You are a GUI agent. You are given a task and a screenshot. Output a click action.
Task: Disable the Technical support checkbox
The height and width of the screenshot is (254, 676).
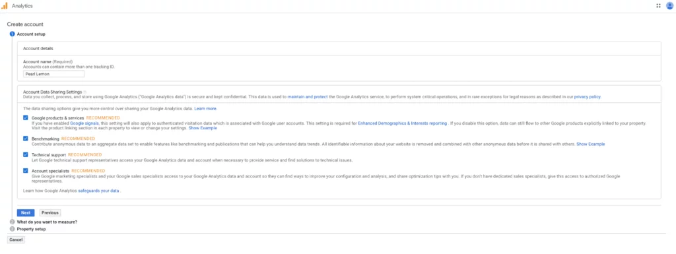tap(26, 154)
